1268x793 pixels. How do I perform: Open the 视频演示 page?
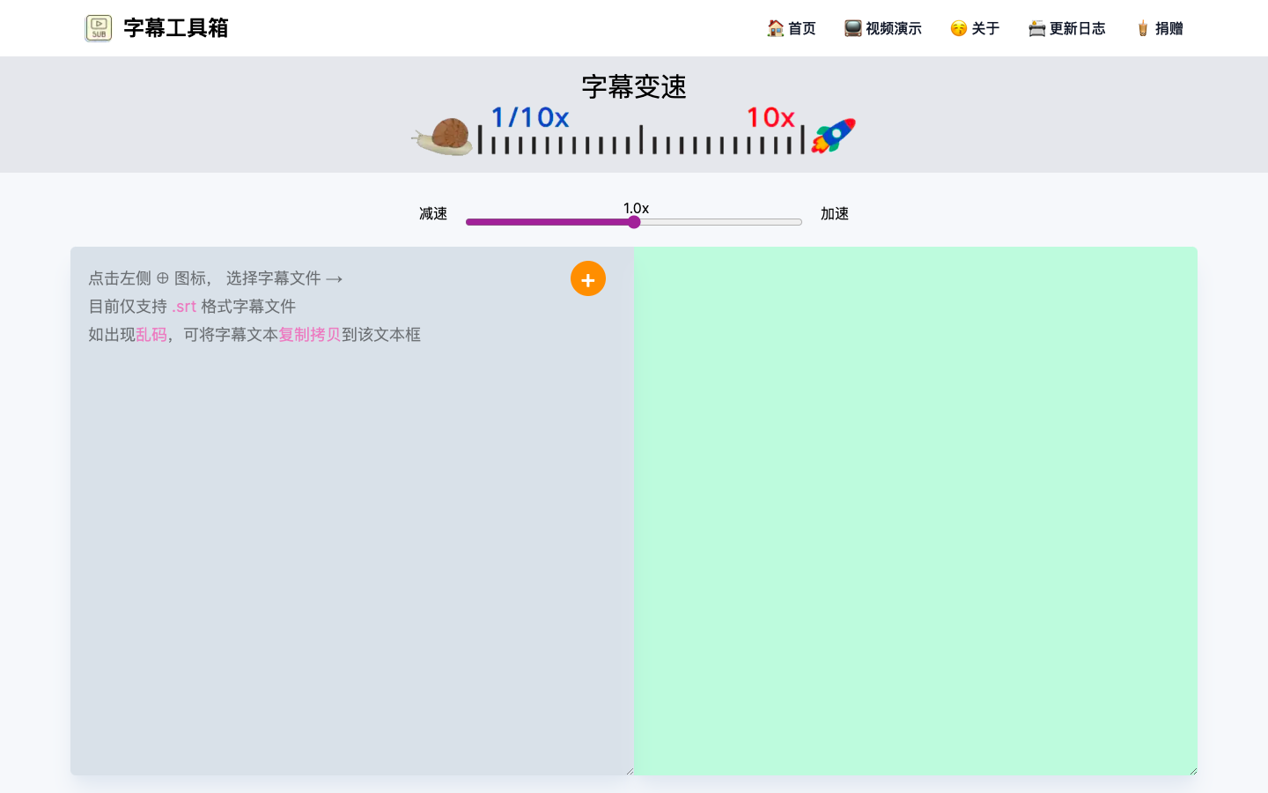coord(892,27)
